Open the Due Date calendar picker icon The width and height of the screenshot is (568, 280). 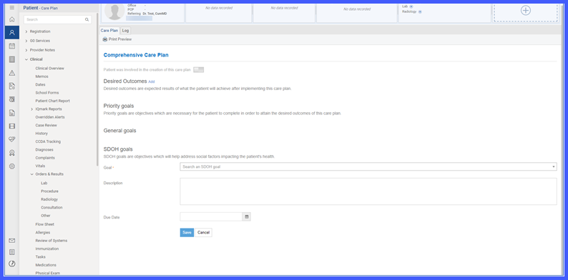[x=246, y=216]
